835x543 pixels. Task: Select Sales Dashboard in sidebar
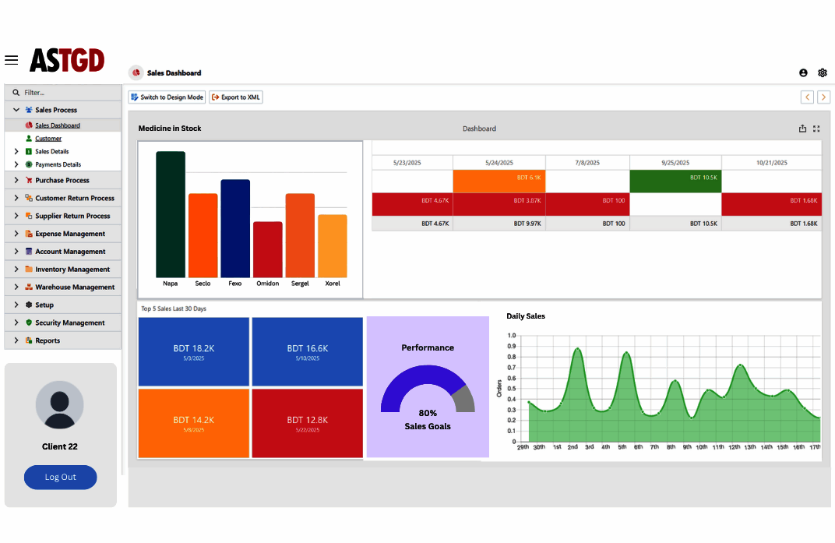point(58,125)
